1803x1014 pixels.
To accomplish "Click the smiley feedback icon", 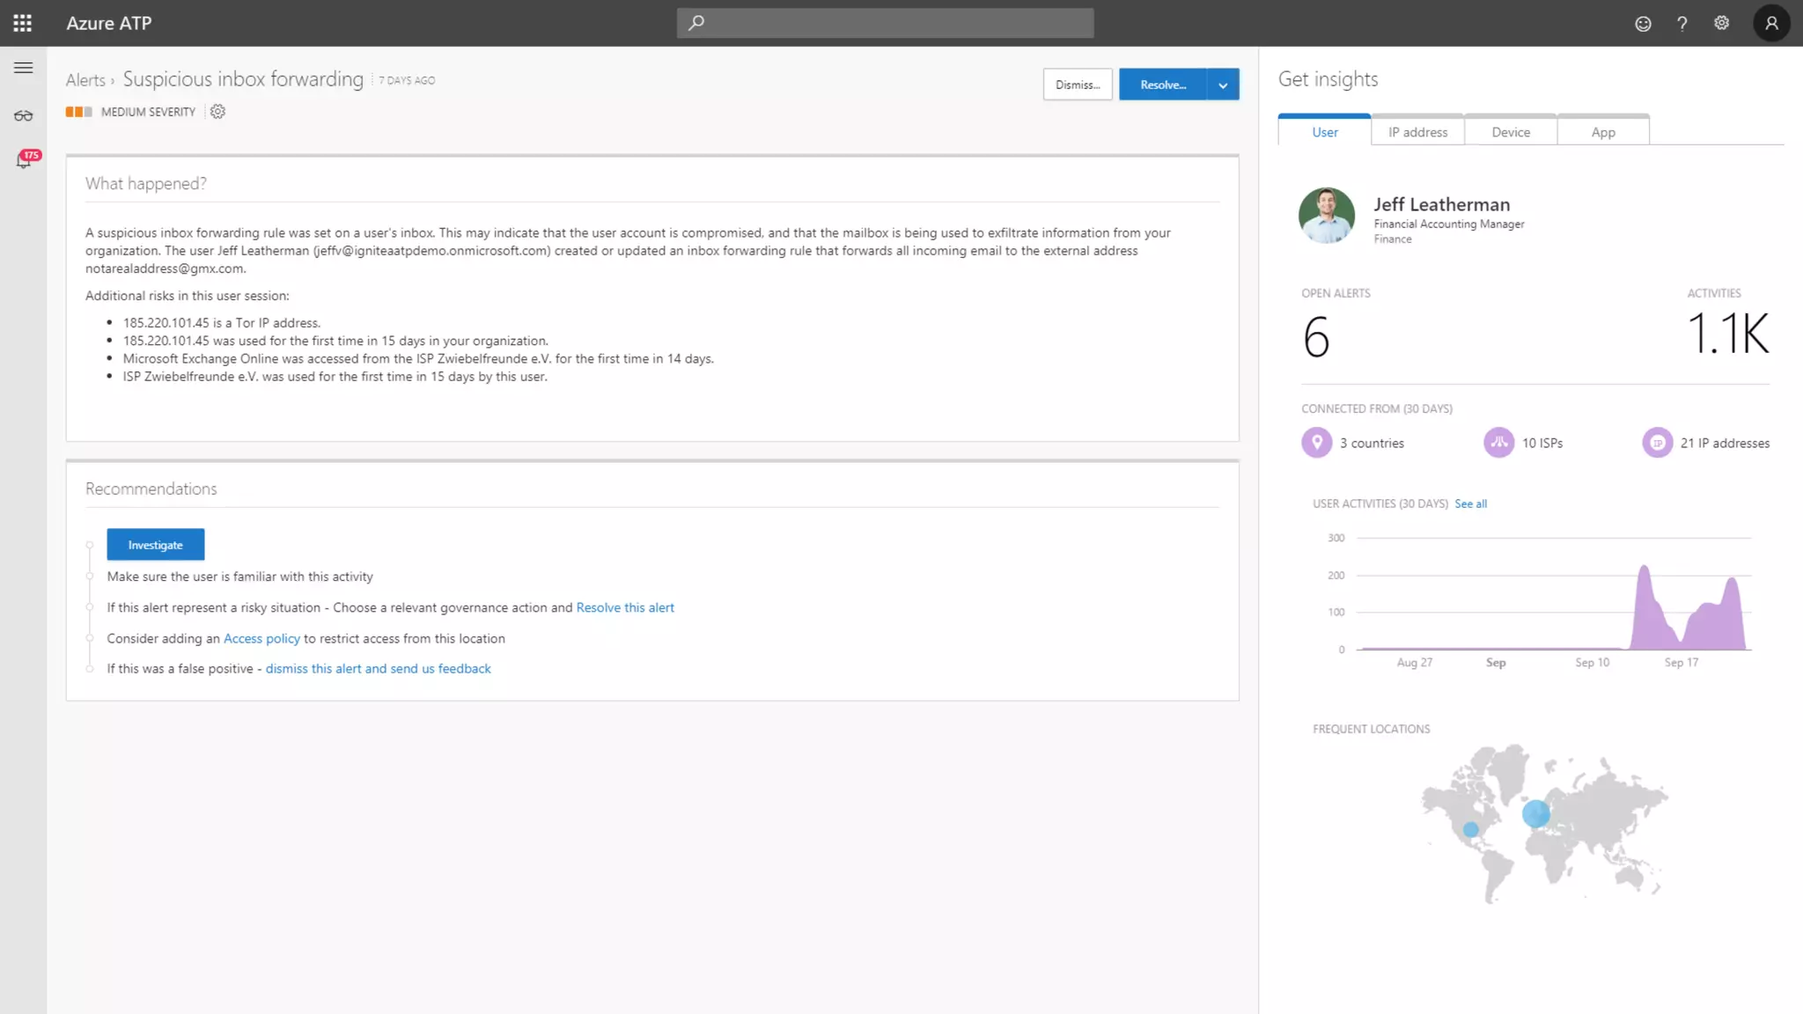I will pos(1643,24).
